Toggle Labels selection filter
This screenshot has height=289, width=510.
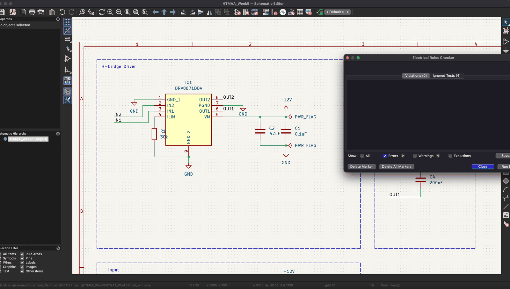pos(22,263)
